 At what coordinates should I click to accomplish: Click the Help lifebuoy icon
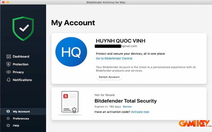[x=8, y=125]
